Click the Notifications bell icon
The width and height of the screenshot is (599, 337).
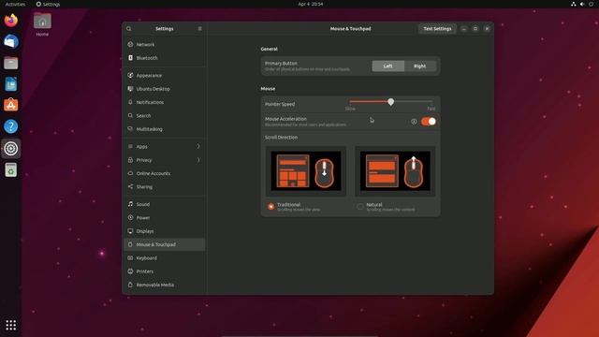coord(130,102)
